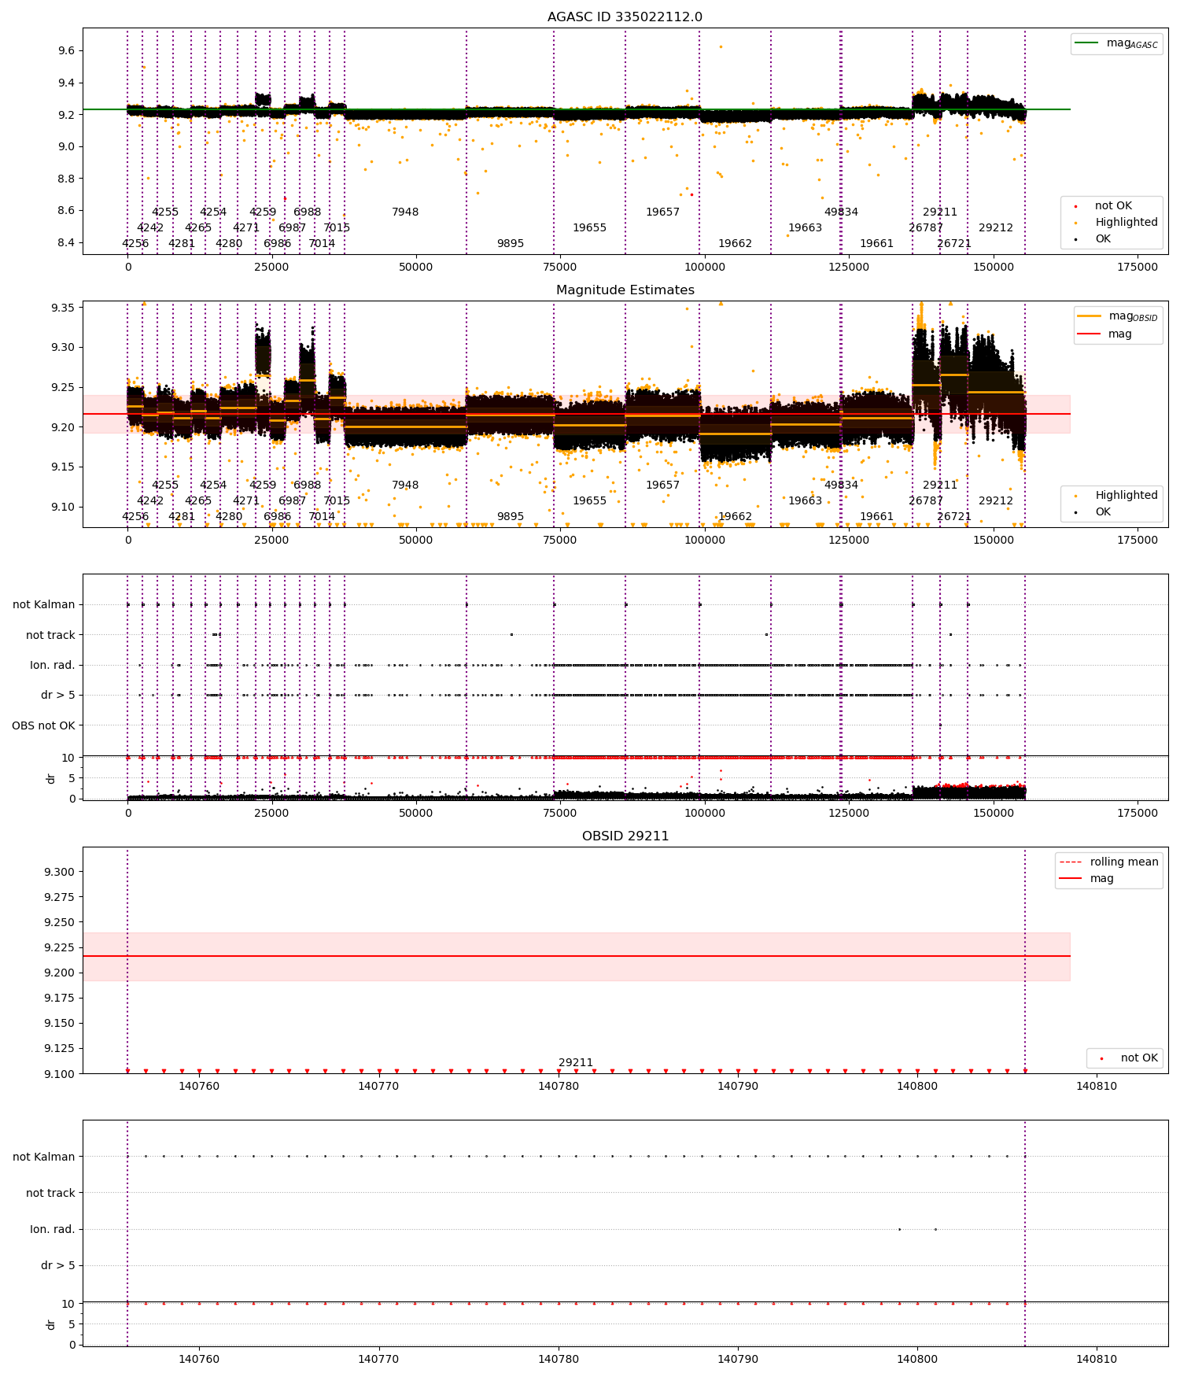Screen dimensions: 1180x1377
Task: Click the 29211 label inside the fourth plot
Action: (x=576, y=1062)
